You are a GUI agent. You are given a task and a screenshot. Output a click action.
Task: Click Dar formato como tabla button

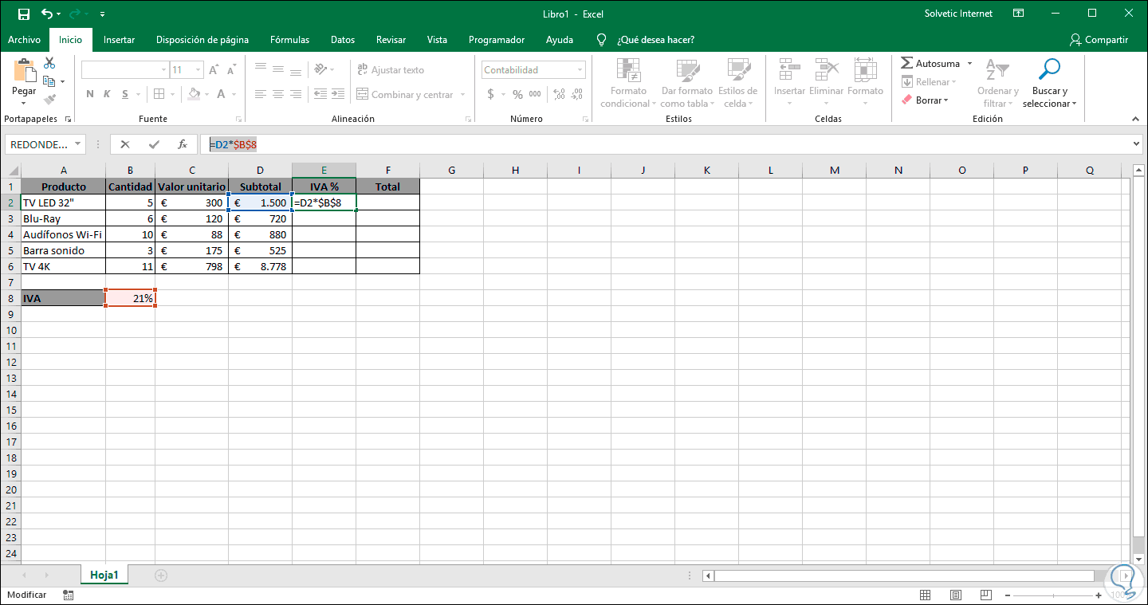(x=686, y=84)
